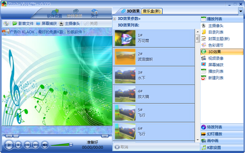Switch to the 音乐盒(新) tab

click(151, 11)
